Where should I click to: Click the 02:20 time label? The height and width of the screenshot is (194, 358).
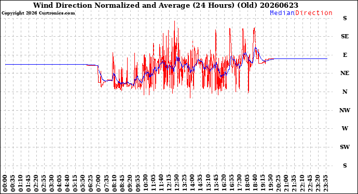coord(36,184)
